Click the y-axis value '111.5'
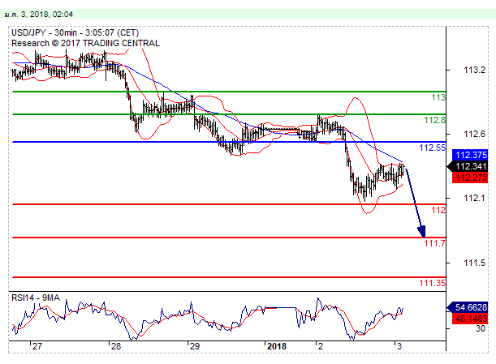 click(474, 263)
